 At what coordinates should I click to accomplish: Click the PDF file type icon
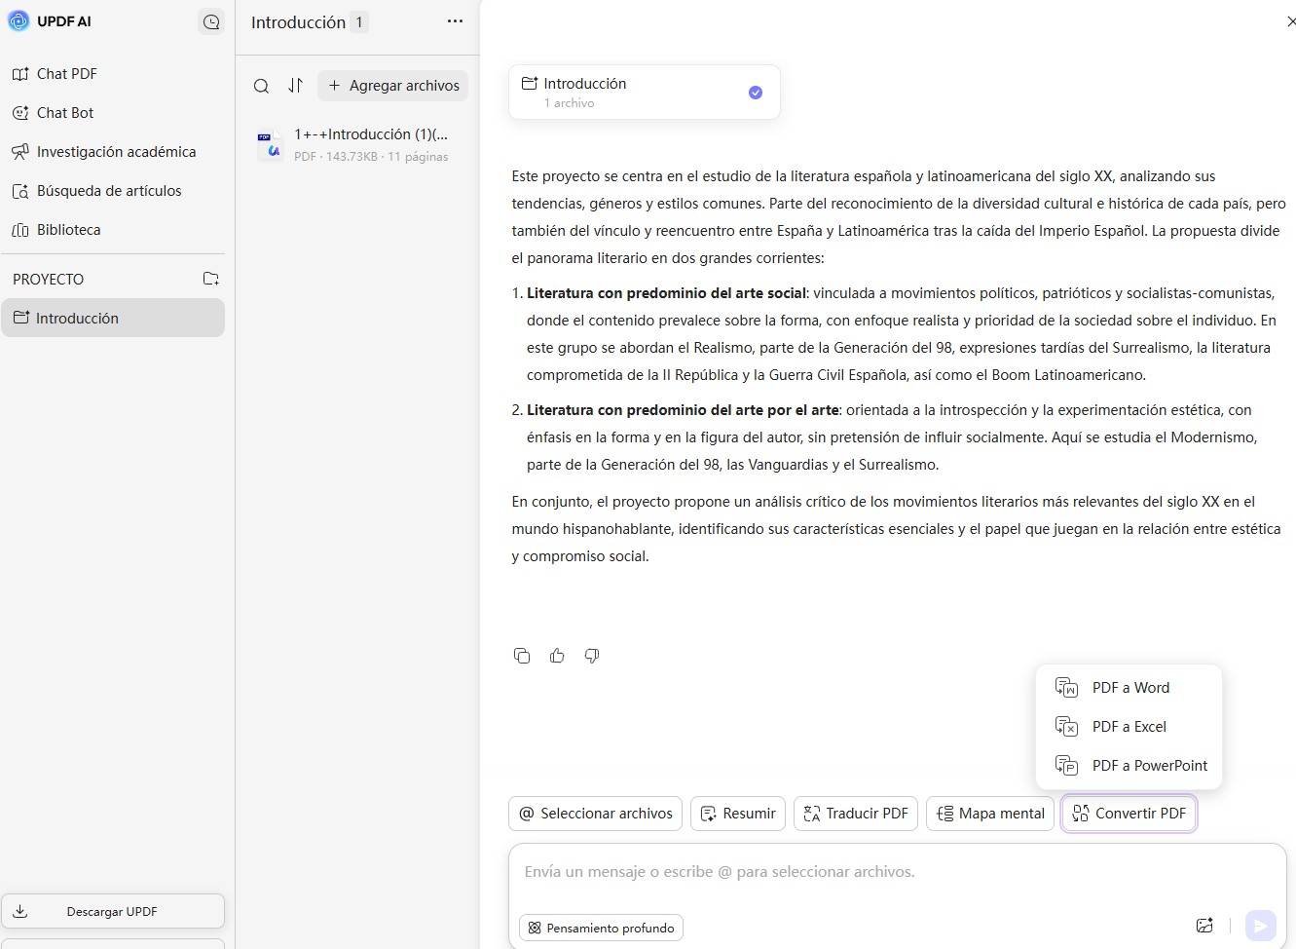pyautogui.click(x=270, y=144)
